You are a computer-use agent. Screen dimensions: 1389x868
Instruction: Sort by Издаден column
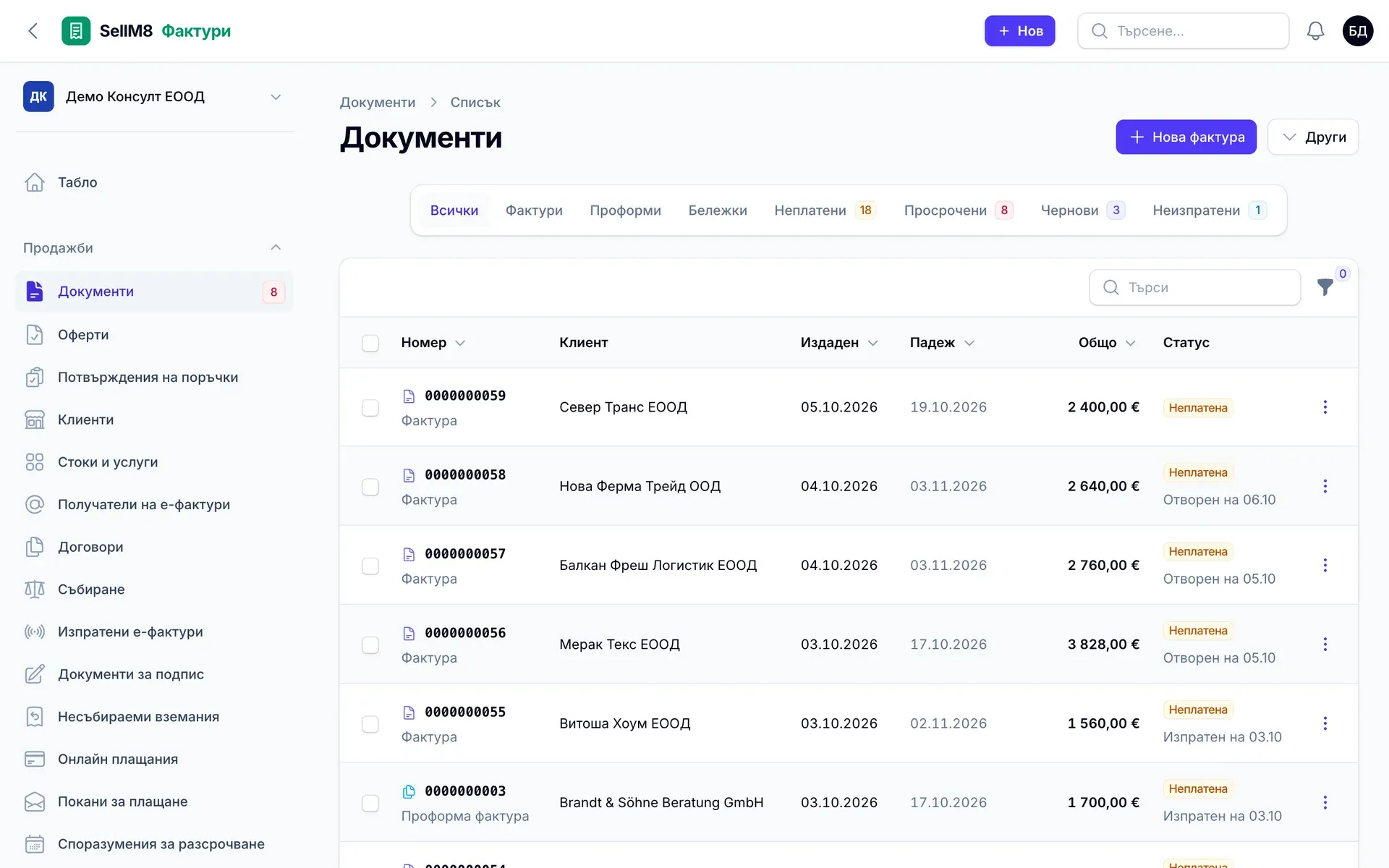[839, 343]
